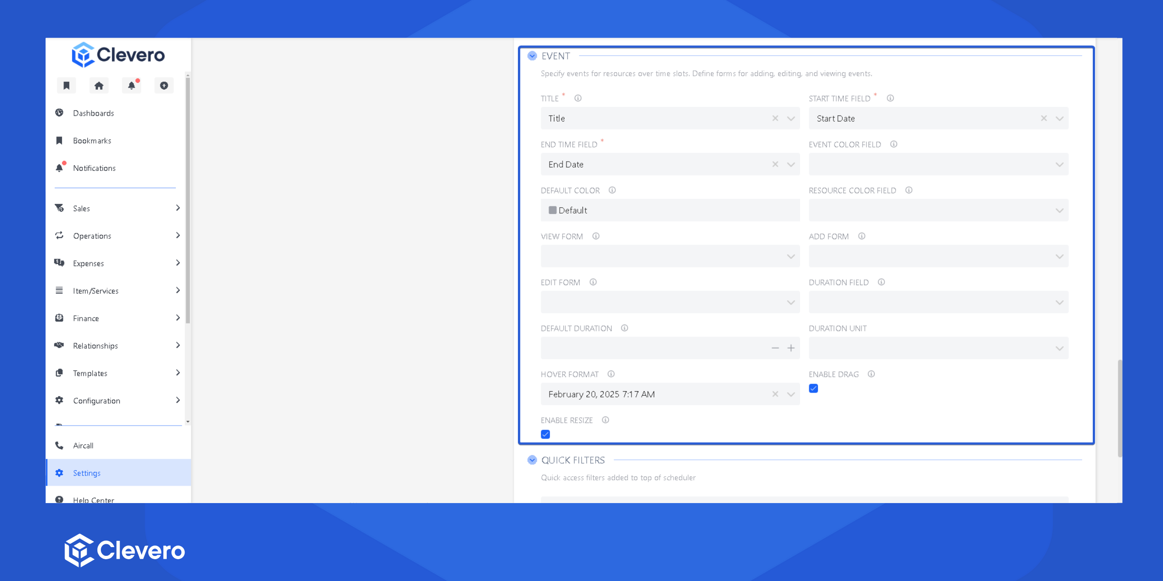Viewport: 1163px width, 581px height.
Task: Open the Dashboards menu item
Action: pos(94,113)
